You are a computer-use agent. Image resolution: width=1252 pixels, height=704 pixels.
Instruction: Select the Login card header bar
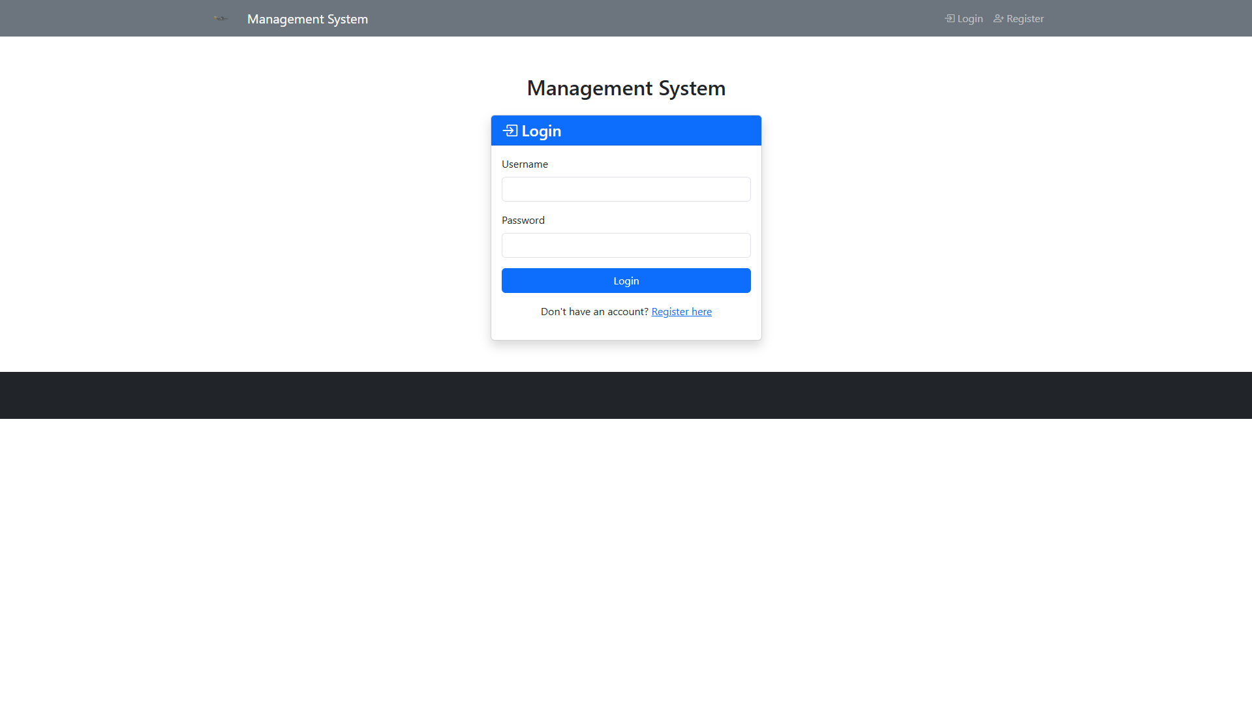click(626, 130)
